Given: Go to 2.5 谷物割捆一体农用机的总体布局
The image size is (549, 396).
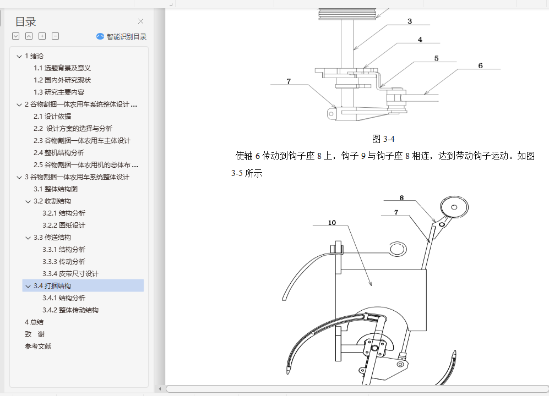Looking at the screenshot, I should 86,165.
